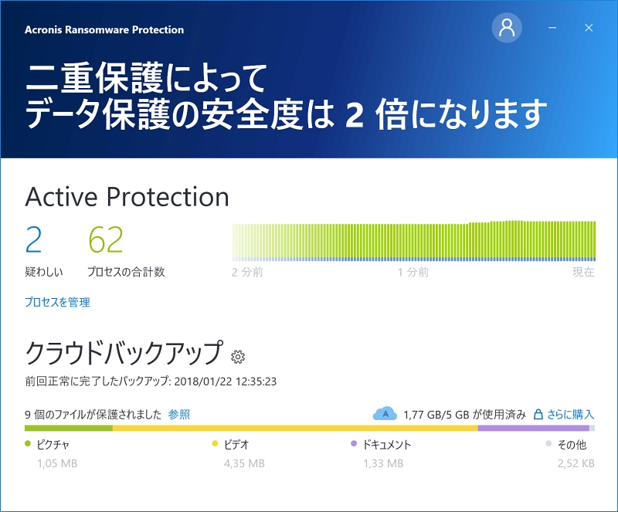Click the 二重保護 headline banner
The height and width of the screenshot is (512, 618).
click(286, 97)
